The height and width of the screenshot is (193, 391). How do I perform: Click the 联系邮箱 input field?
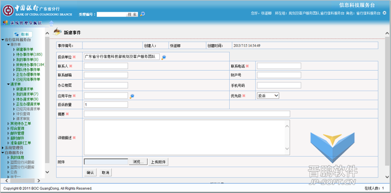click(x=106, y=75)
